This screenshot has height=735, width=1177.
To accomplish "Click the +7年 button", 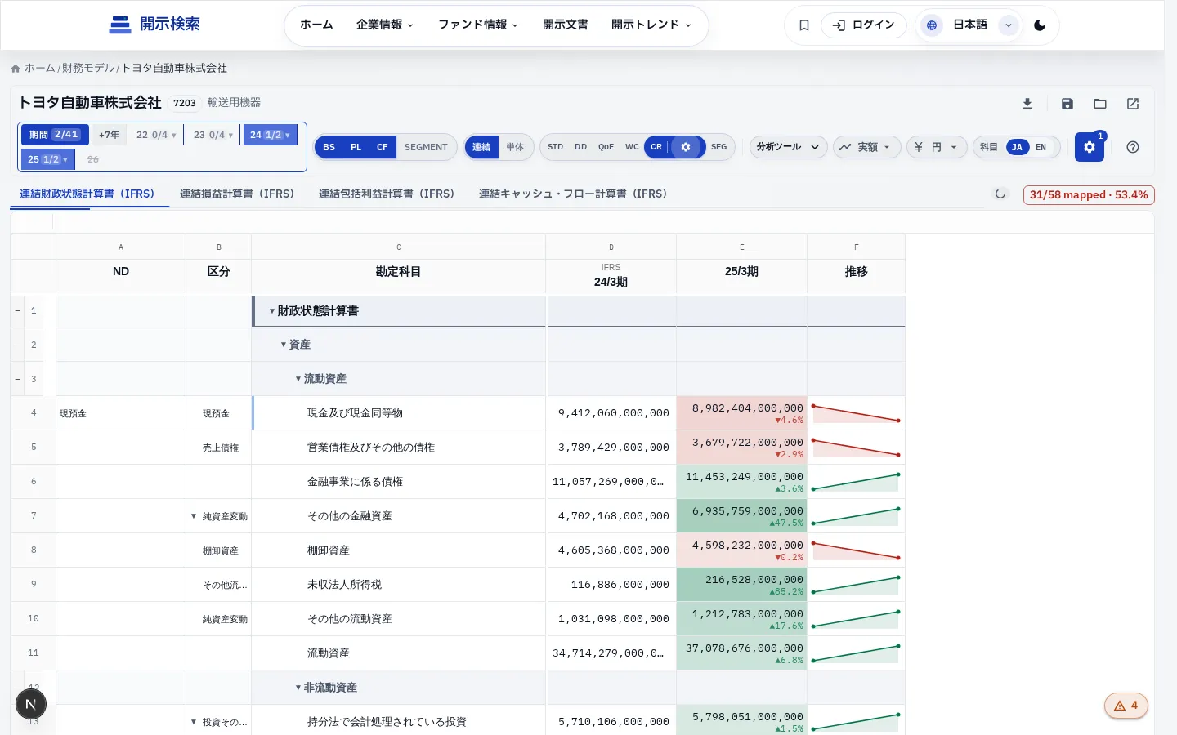I will pyautogui.click(x=109, y=136).
